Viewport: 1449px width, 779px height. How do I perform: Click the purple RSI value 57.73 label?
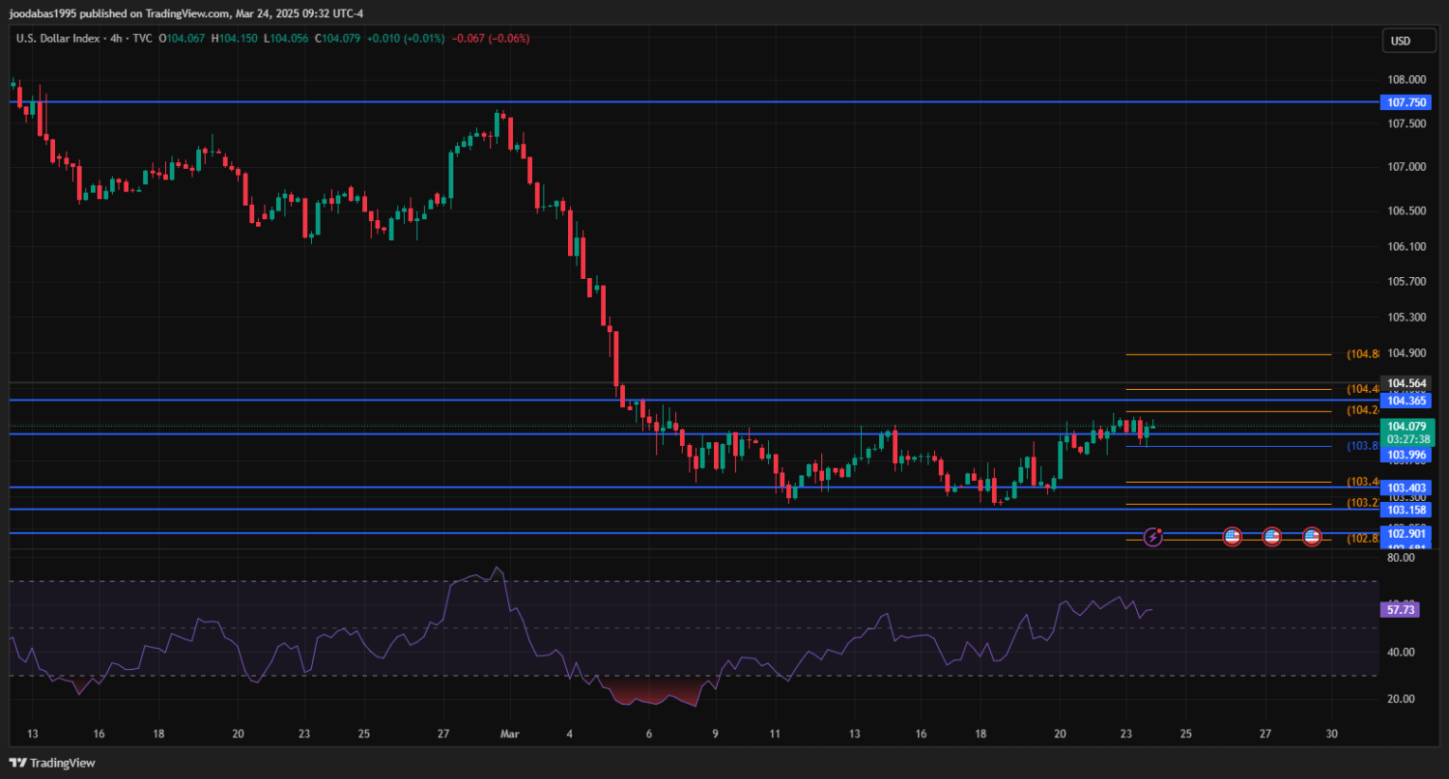tap(1401, 610)
